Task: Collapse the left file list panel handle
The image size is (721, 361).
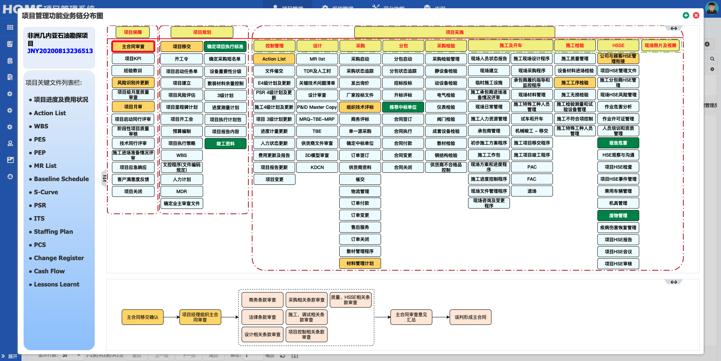Action: 104,178
